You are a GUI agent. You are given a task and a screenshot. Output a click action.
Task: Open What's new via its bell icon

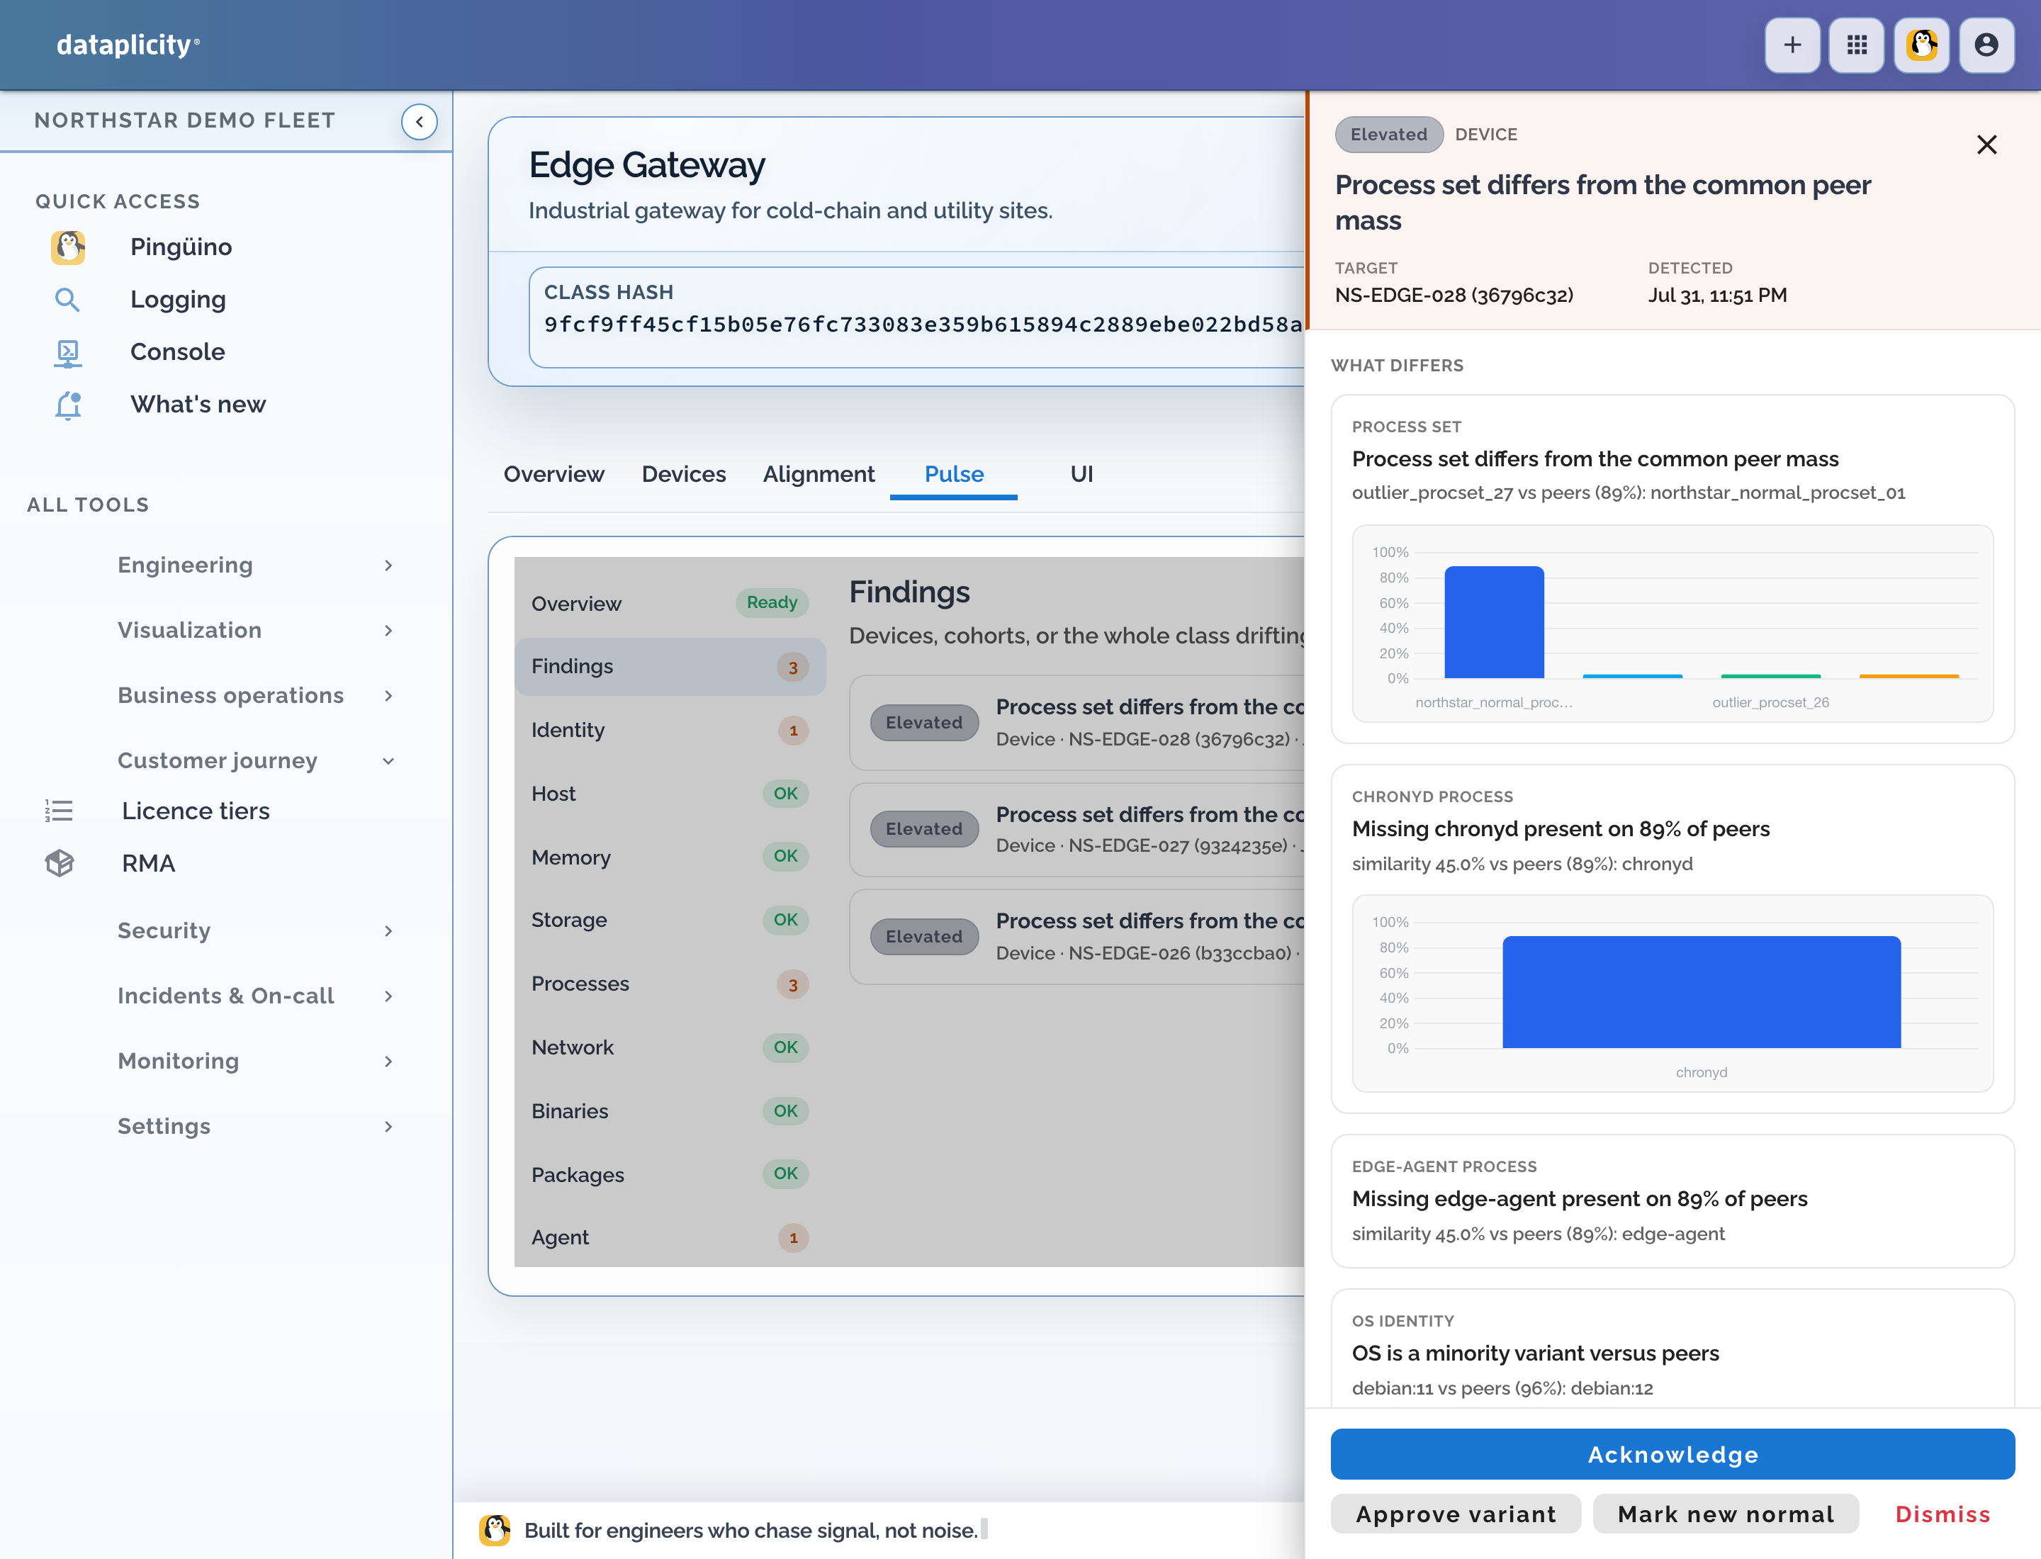(x=67, y=405)
